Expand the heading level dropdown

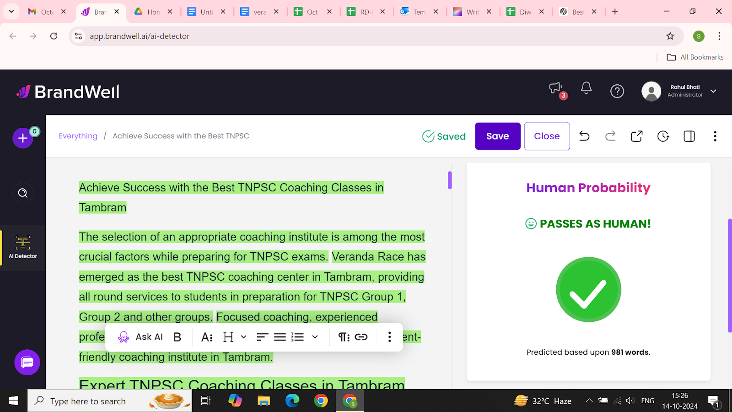244,337
